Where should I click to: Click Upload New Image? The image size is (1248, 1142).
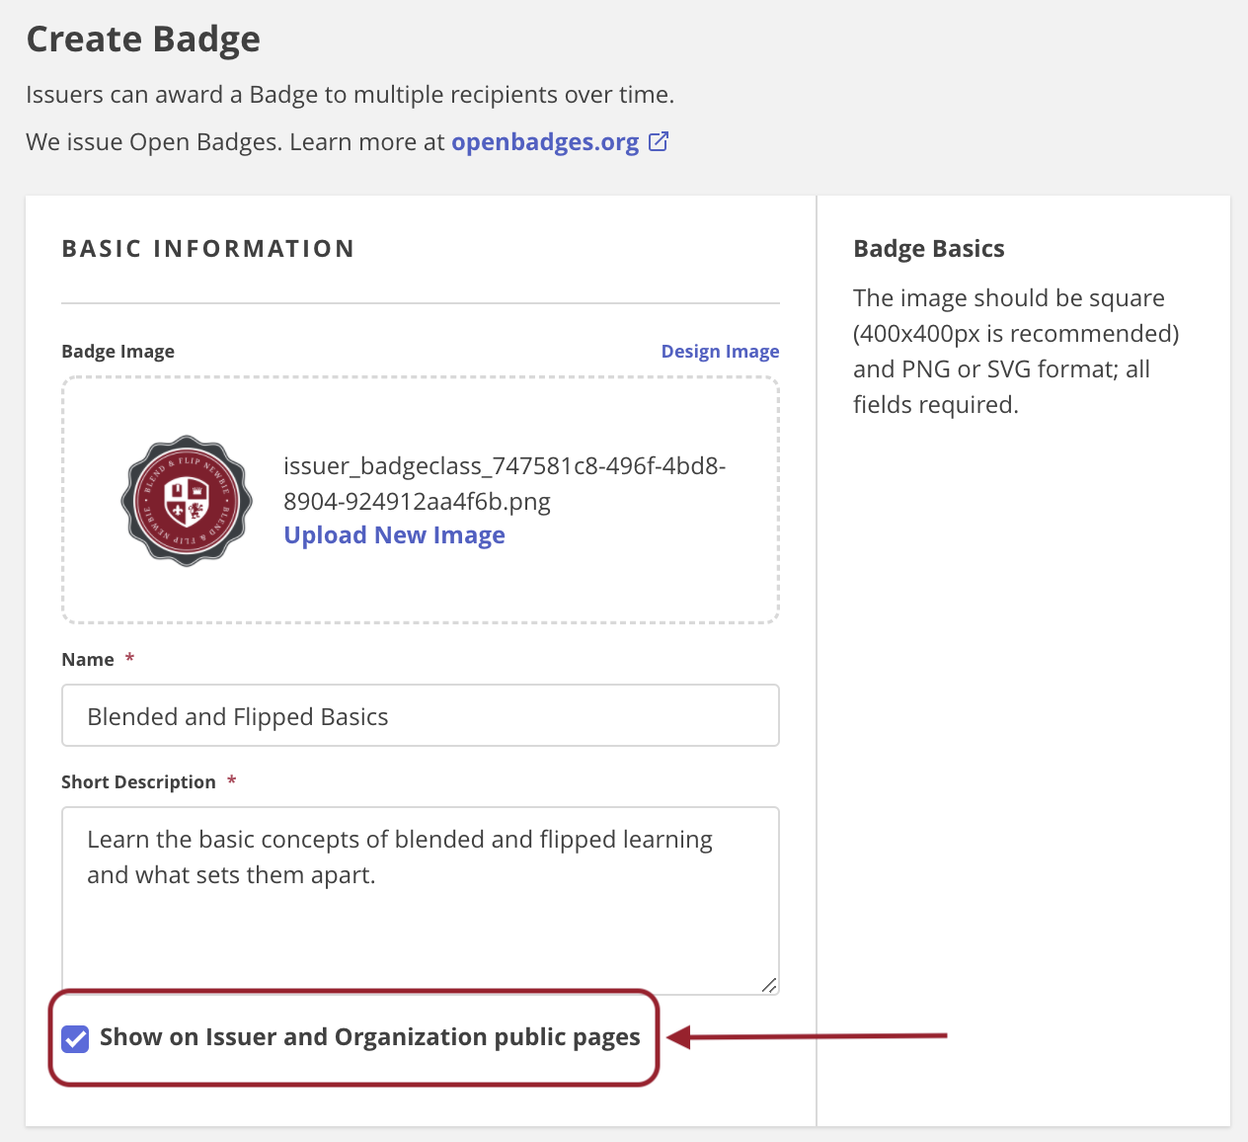point(394,535)
